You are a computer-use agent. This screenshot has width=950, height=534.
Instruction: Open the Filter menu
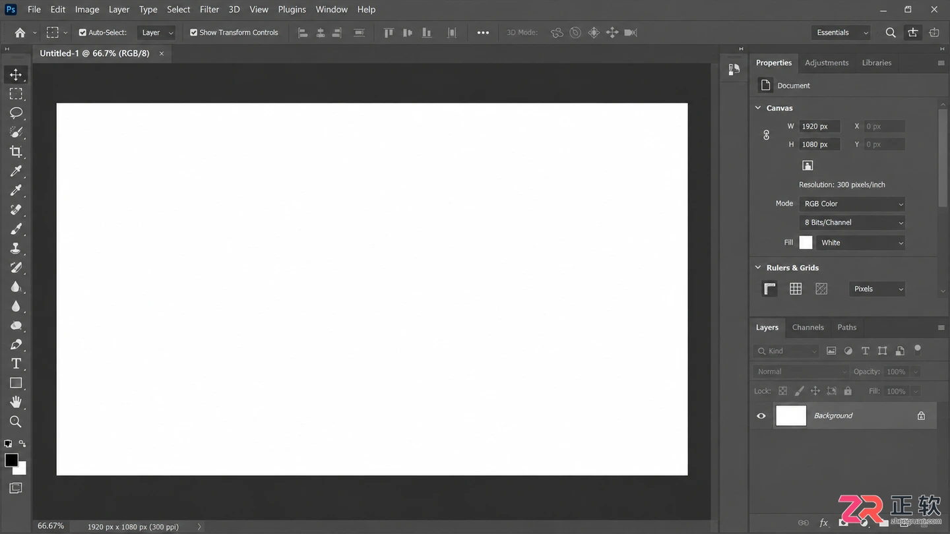[x=209, y=9]
